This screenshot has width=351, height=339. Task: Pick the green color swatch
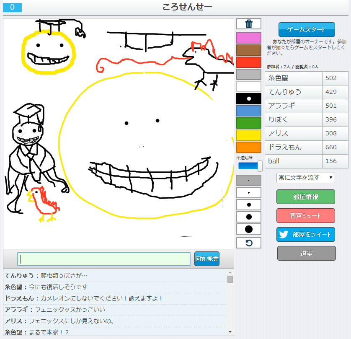[x=249, y=123]
